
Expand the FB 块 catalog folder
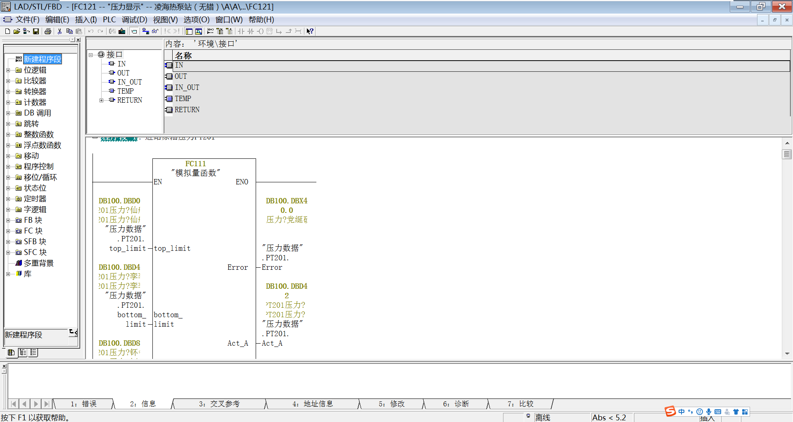(9, 220)
